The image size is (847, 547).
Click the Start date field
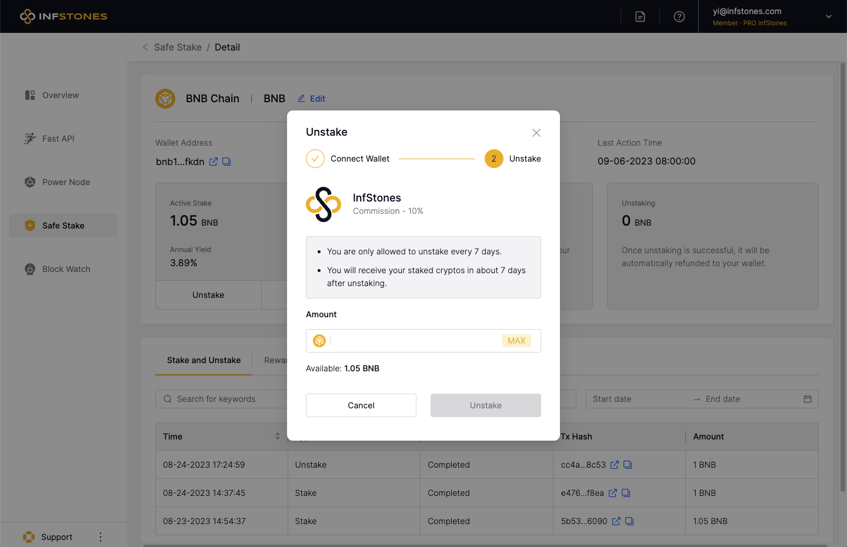tap(639, 399)
